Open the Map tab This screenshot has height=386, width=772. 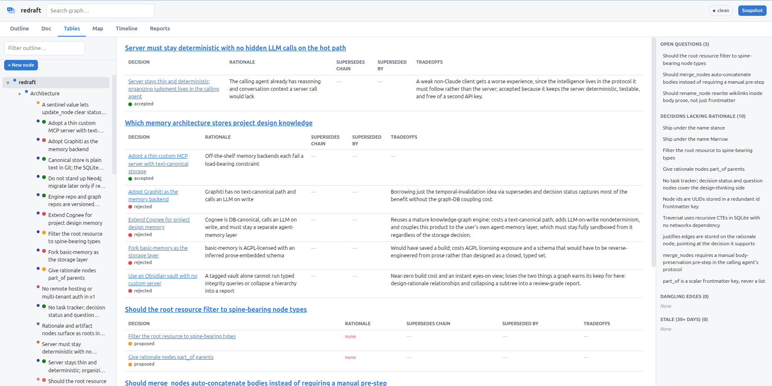98,29
